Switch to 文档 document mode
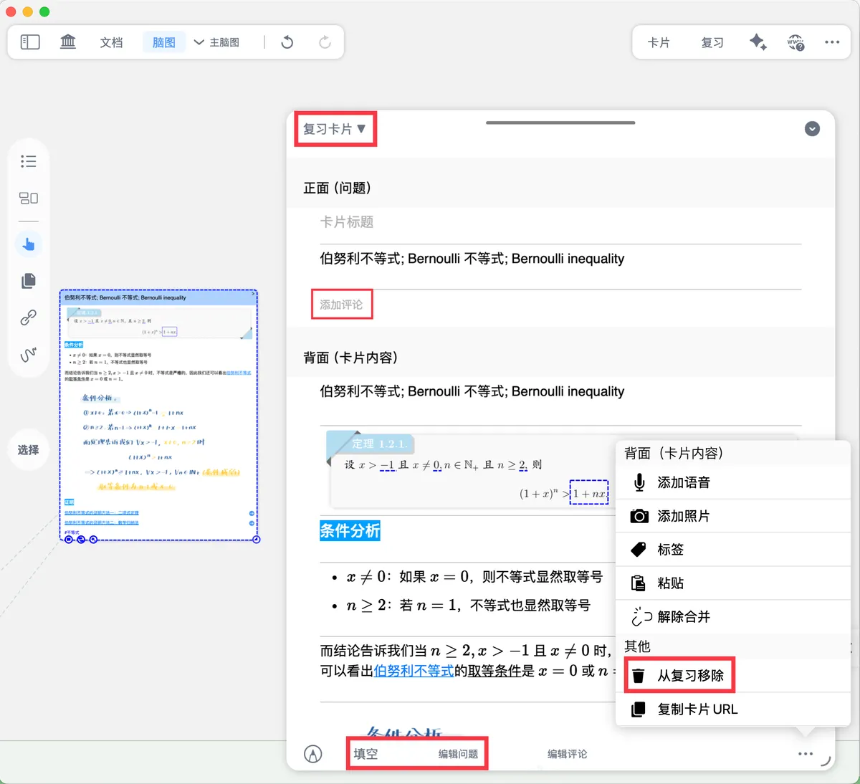Image resolution: width=860 pixels, height=784 pixels. [111, 43]
